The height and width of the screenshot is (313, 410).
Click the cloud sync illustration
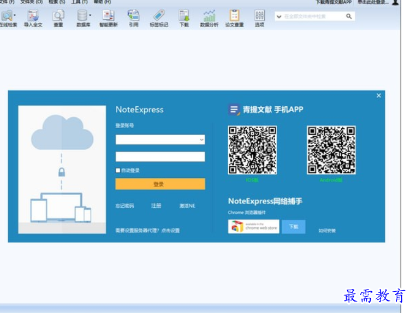point(62,169)
